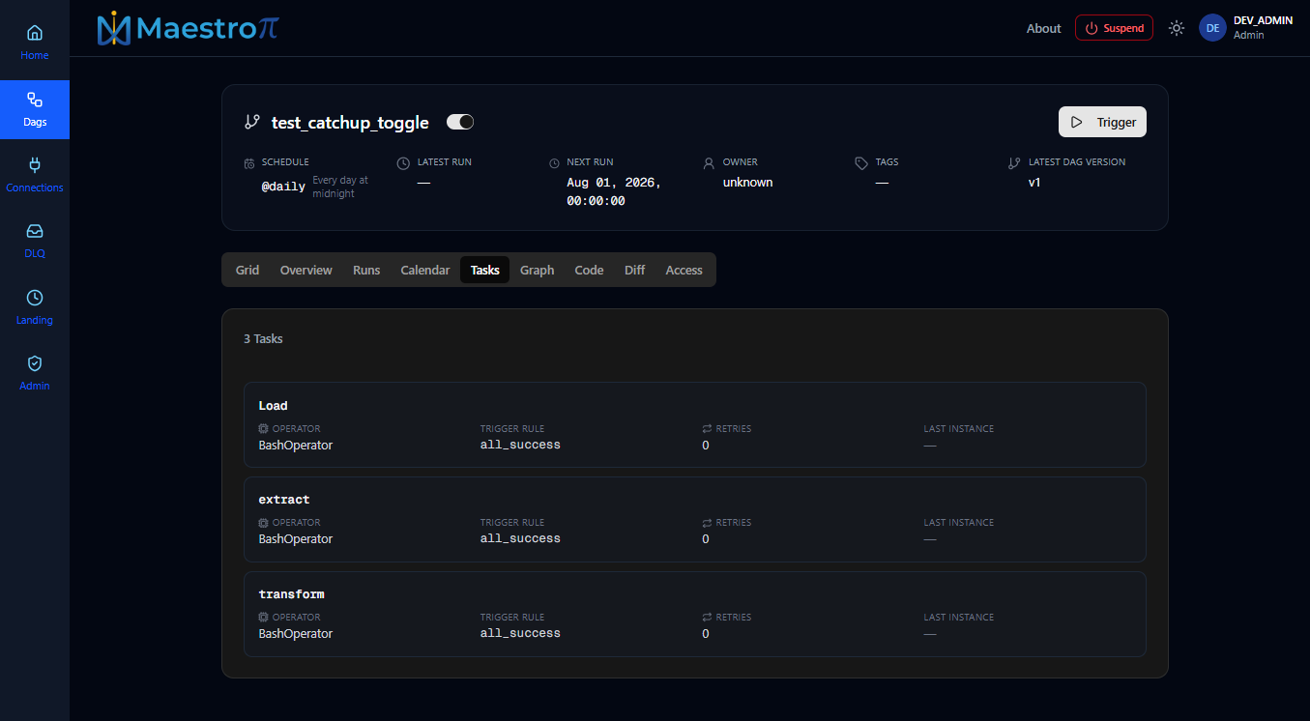Switch to the Calendar tab
Image resolution: width=1310 pixels, height=721 pixels.
tap(425, 270)
